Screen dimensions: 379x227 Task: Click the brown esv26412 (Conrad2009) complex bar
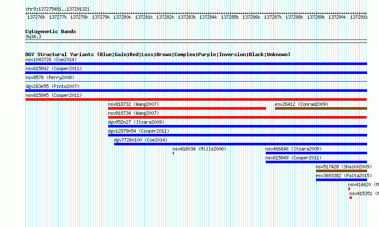point(321,108)
